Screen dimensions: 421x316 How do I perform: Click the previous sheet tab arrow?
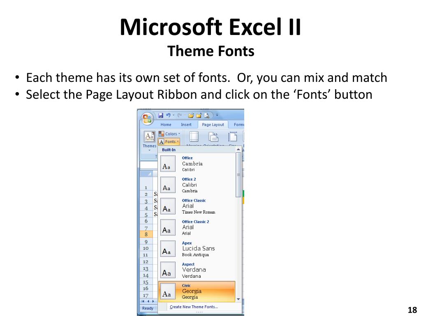[x=148, y=302]
